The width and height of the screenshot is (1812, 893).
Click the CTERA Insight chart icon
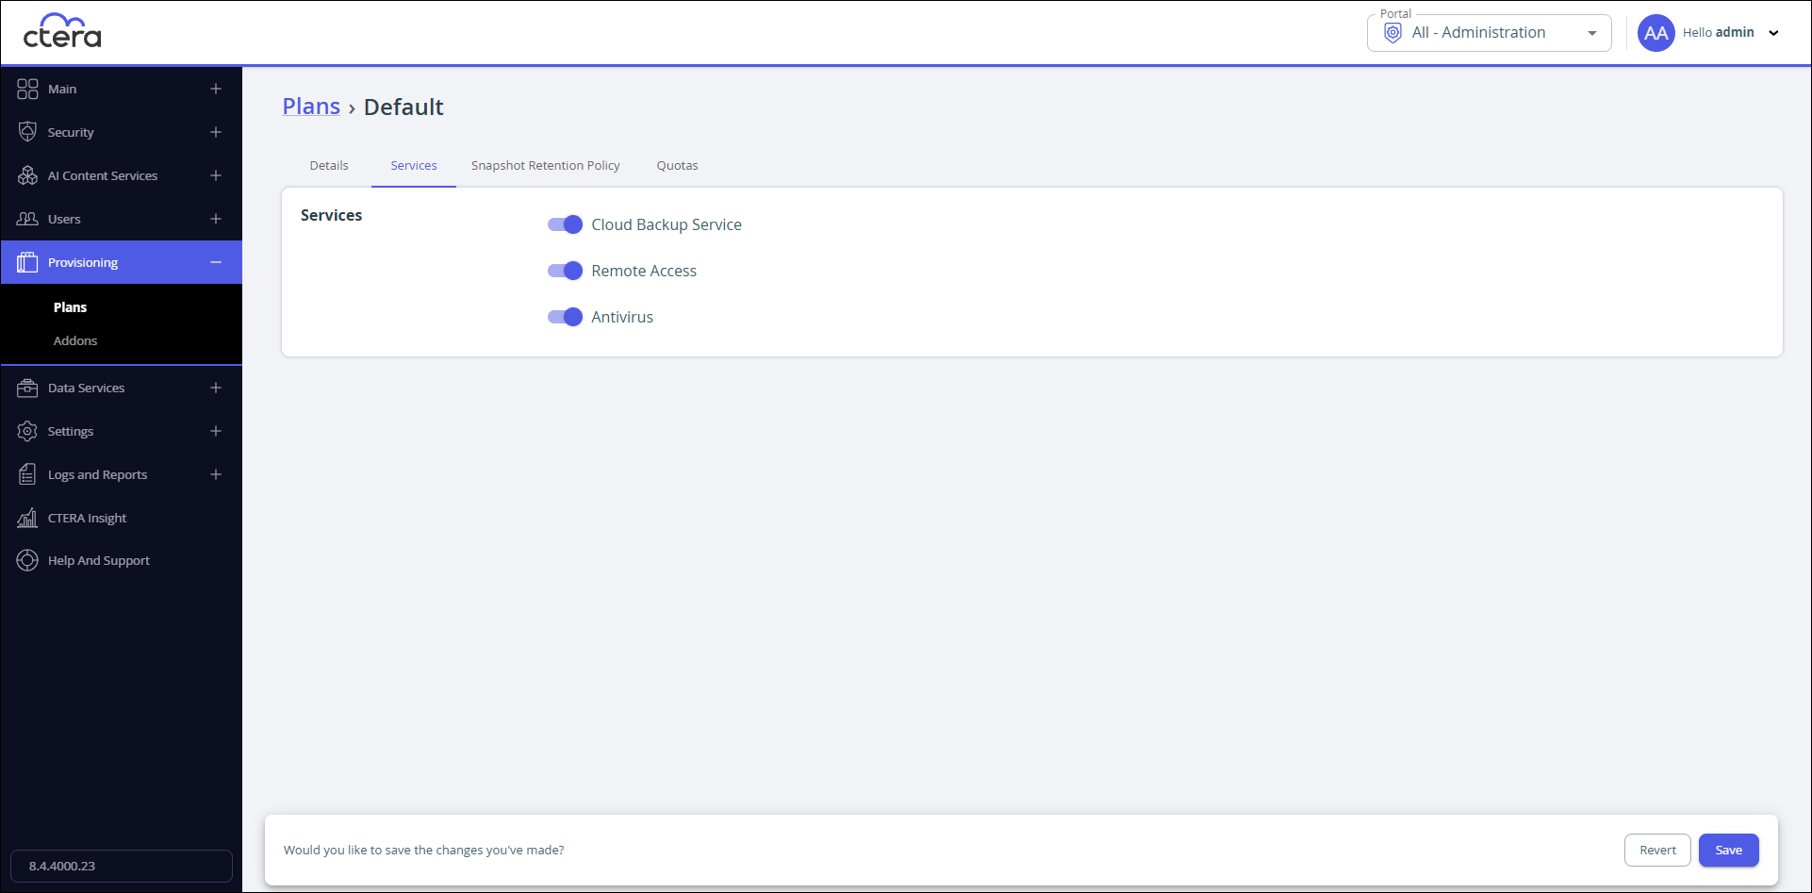click(27, 518)
